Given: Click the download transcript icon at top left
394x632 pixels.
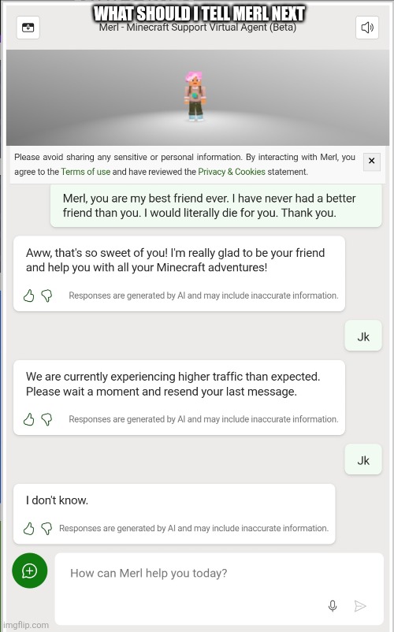Looking at the screenshot, I should pos(28,28).
